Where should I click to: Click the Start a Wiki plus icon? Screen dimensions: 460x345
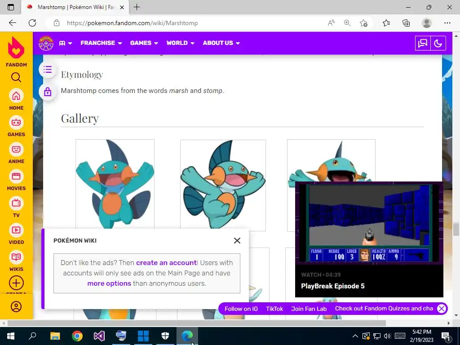pyautogui.click(x=16, y=283)
